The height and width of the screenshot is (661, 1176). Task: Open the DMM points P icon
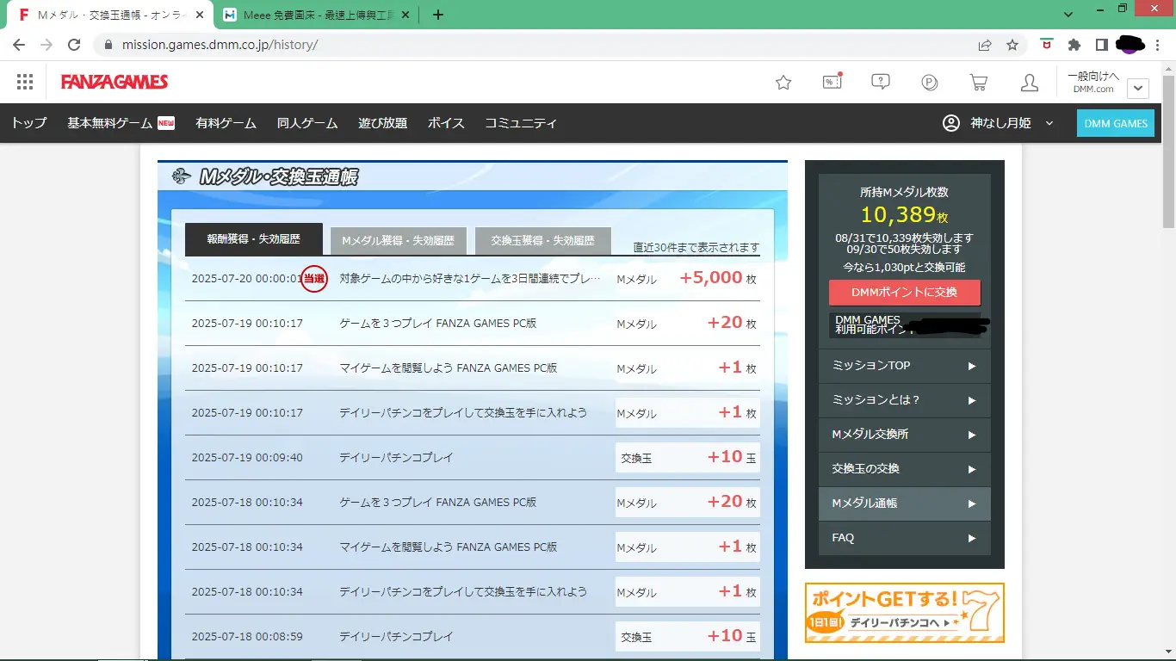930,83
